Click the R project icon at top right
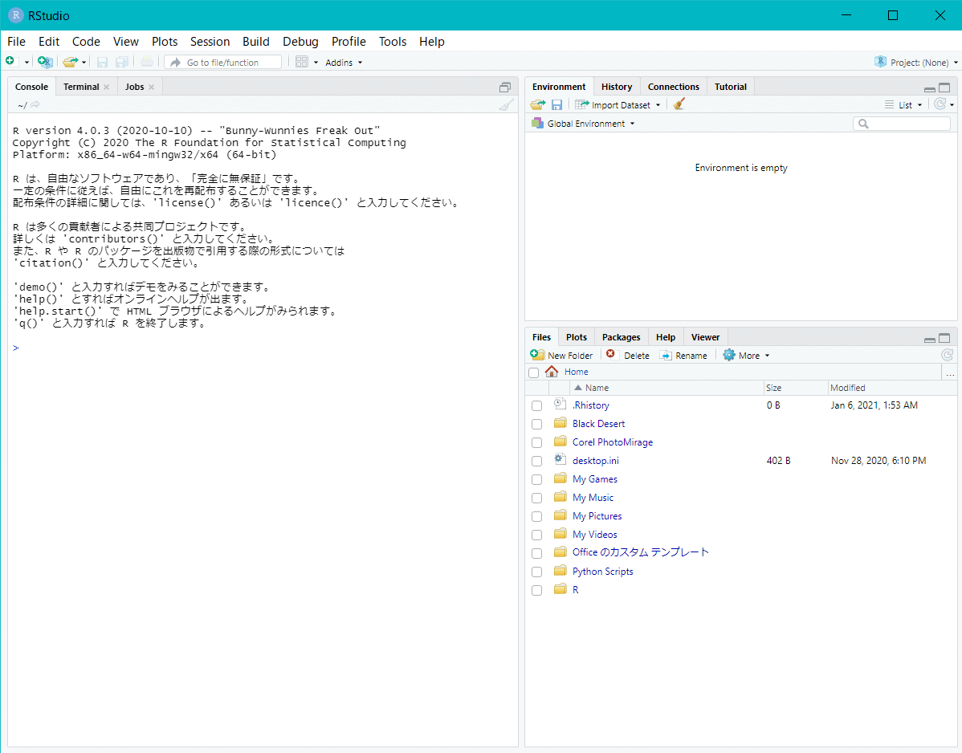962x753 pixels. [x=880, y=61]
